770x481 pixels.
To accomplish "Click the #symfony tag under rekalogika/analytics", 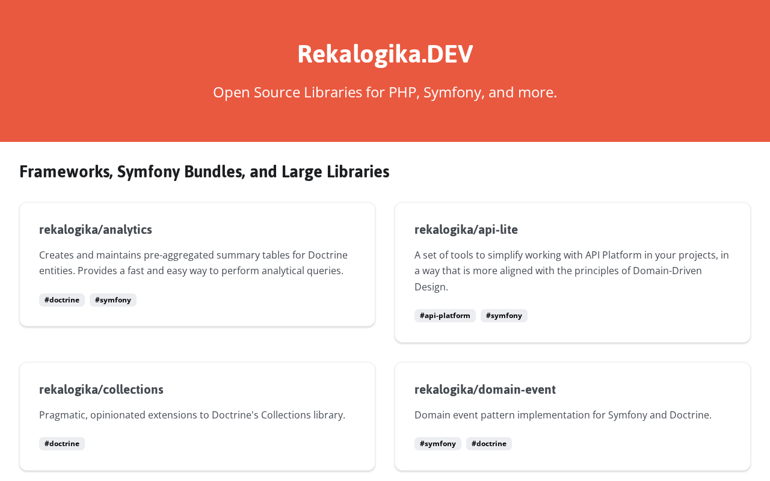I will [x=113, y=300].
